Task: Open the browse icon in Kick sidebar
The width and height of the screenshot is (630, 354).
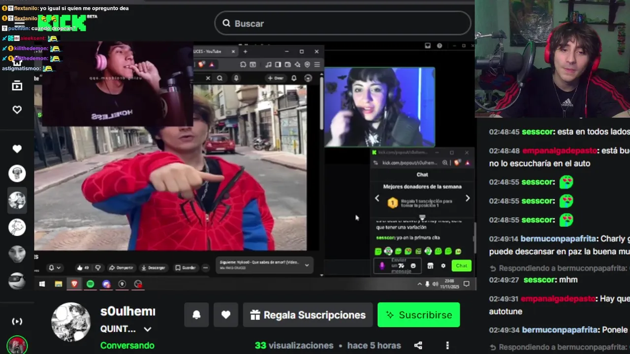Action: (x=17, y=86)
